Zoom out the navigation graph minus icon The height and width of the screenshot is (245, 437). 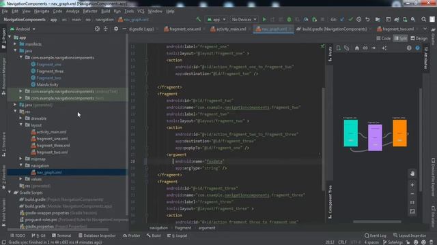[412, 194]
